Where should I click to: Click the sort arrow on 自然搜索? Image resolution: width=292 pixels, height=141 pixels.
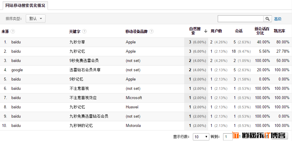206,31
